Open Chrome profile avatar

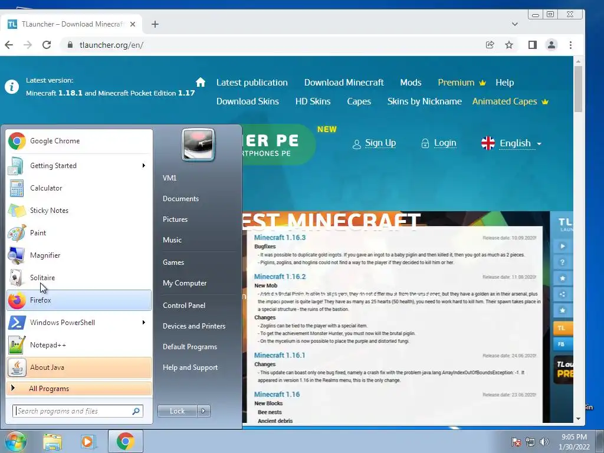click(552, 45)
